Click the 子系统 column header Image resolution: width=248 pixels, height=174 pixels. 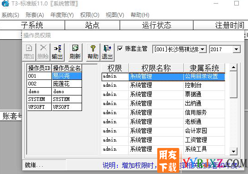pyautogui.click(x=32, y=25)
